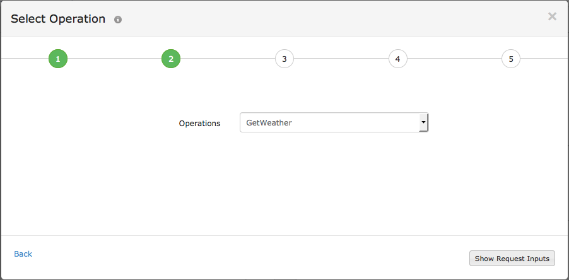Open the Operations dropdown showing GetWeather
569x280 pixels.
click(334, 122)
